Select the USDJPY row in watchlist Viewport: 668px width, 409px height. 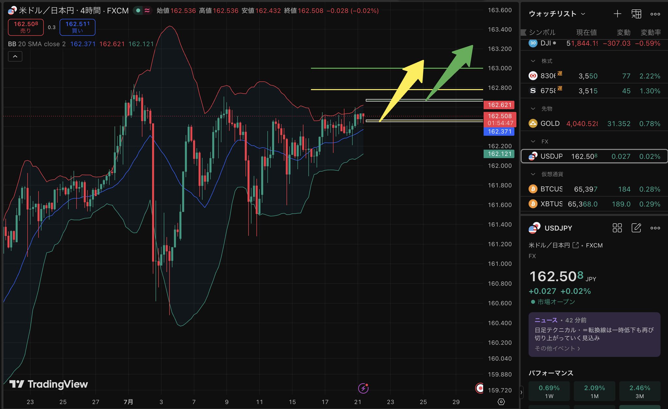(x=594, y=156)
